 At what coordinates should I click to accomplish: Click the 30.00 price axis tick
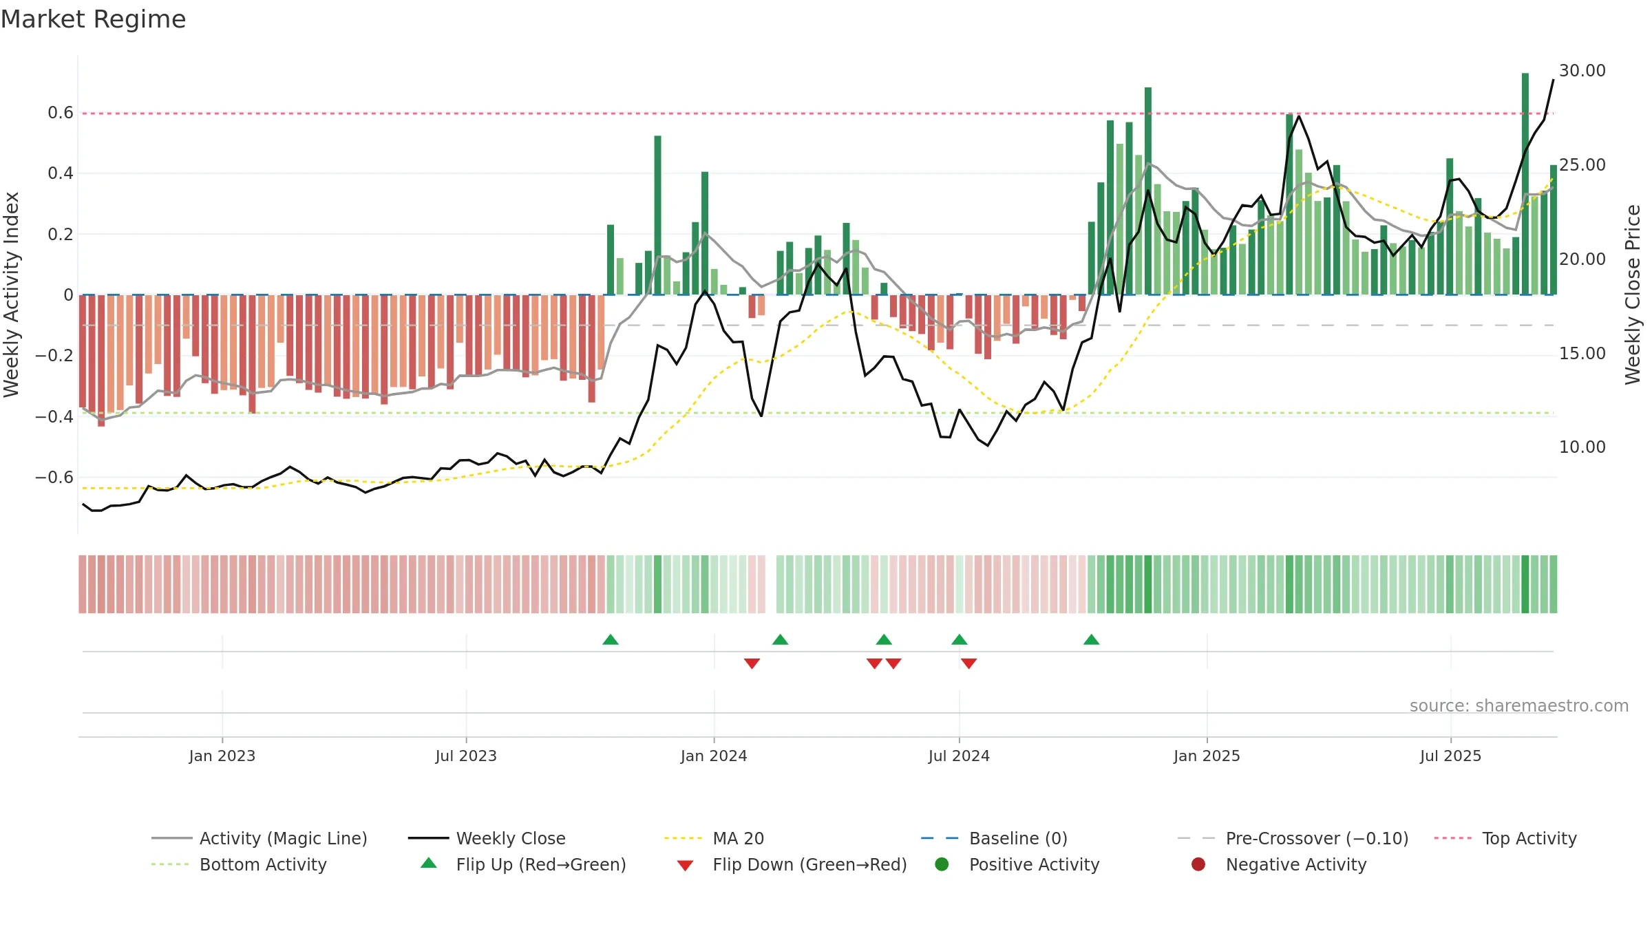pos(1582,71)
